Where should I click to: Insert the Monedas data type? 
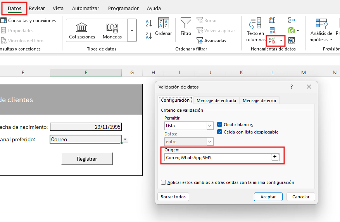coord(112,31)
